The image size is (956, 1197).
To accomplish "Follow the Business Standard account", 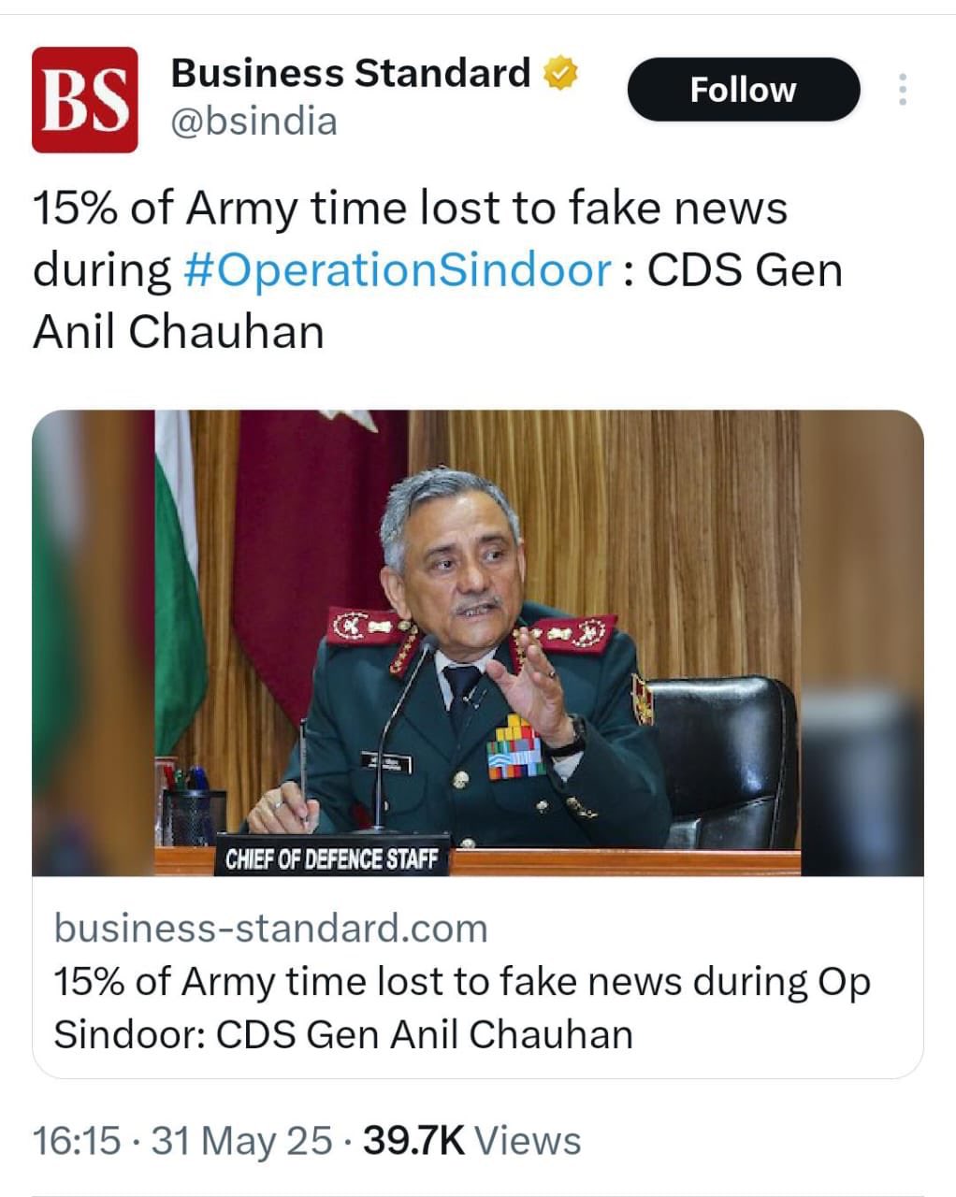I will 743,88.
